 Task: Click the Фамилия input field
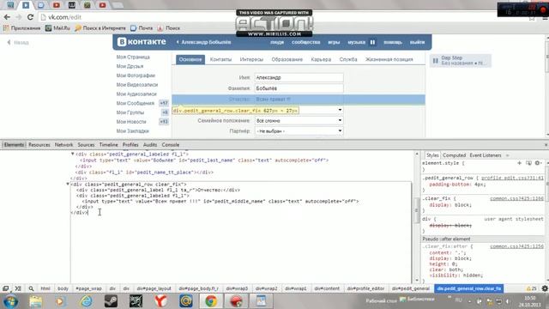[299, 88]
